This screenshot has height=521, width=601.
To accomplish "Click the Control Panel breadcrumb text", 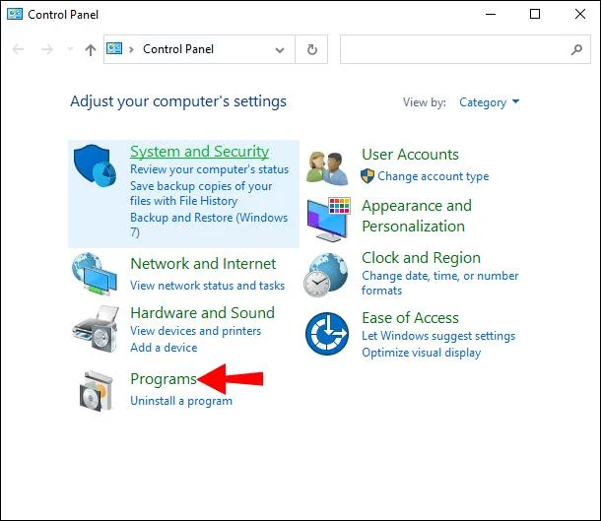I will (178, 49).
